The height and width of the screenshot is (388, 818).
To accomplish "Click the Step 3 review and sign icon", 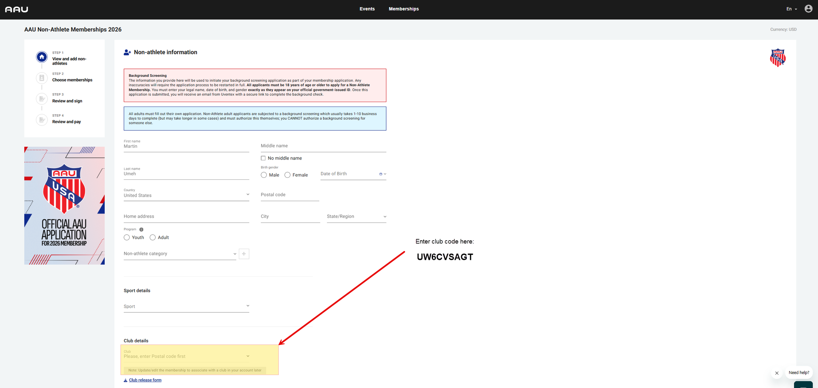I will click(42, 99).
